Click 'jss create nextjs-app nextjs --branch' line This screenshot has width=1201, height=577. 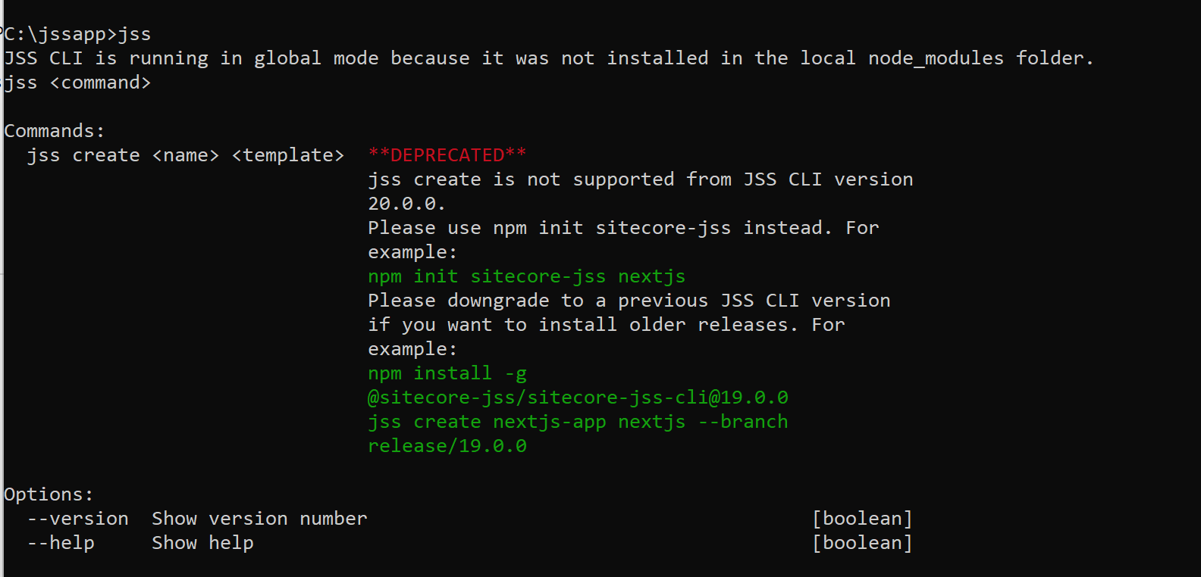(x=578, y=422)
